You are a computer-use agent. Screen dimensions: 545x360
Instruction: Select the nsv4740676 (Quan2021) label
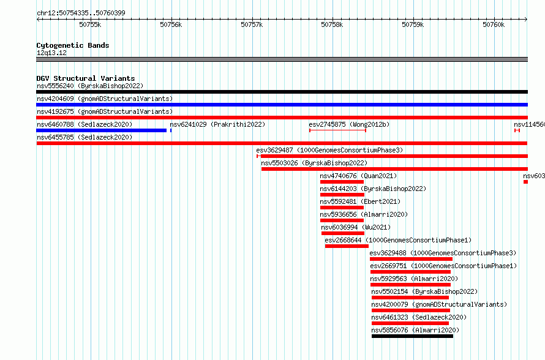click(358, 176)
